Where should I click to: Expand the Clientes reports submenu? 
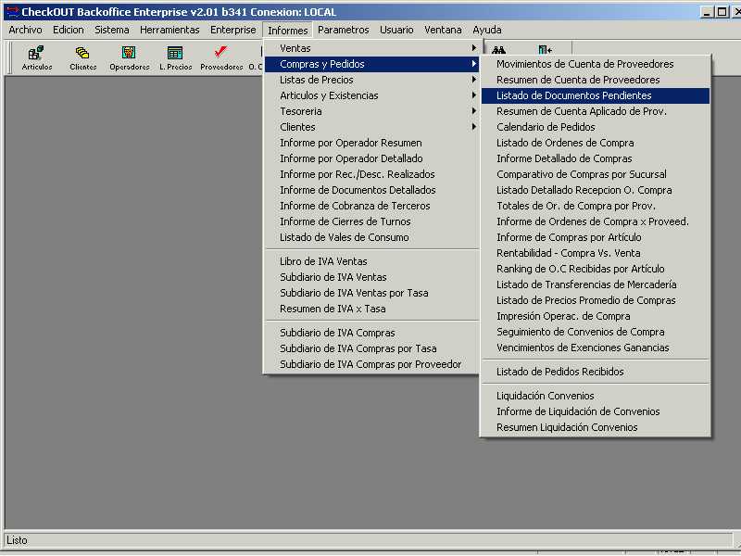[x=371, y=127]
